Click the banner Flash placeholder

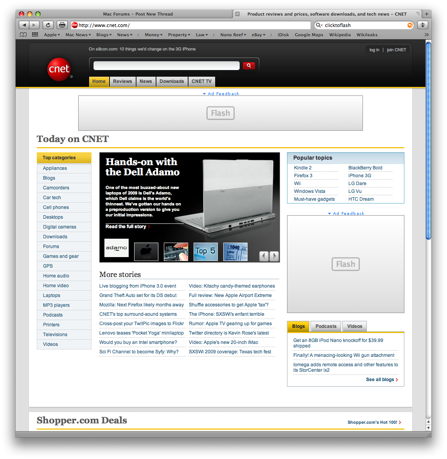(221, 113)
